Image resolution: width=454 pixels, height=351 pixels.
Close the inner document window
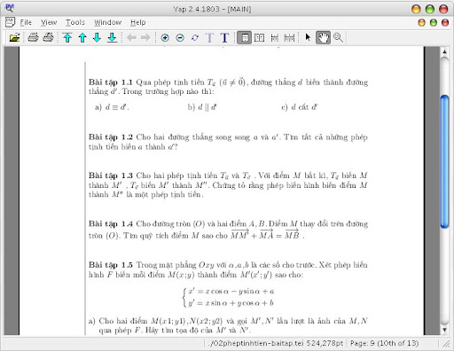pos(445,22)
